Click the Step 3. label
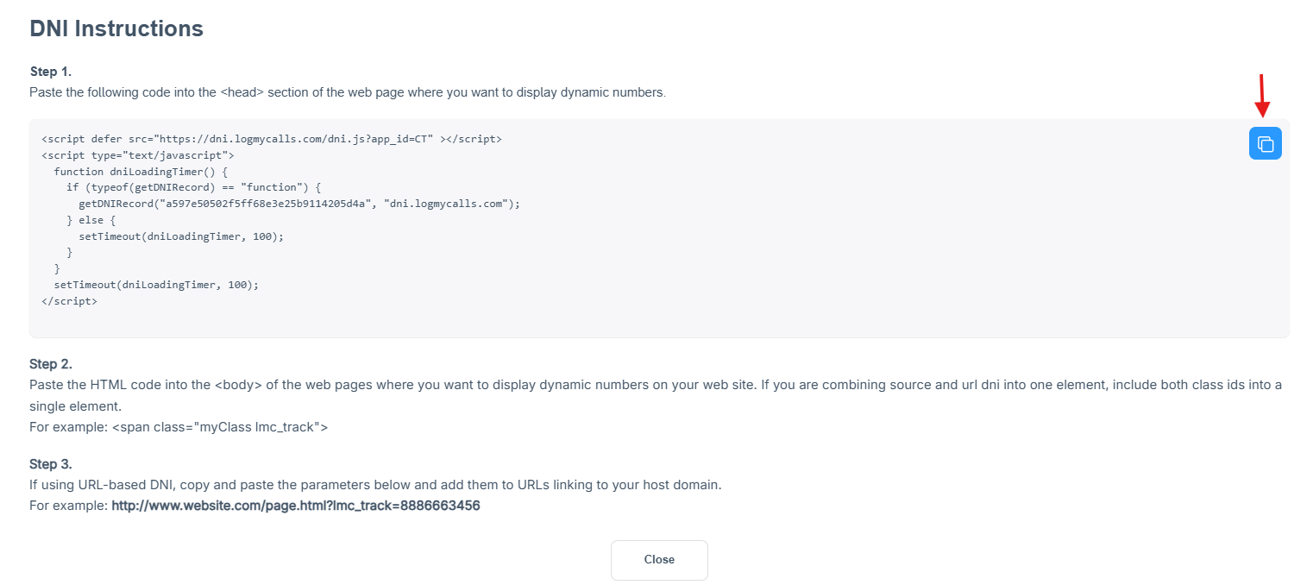Screen dimensions: 1313x585 (x=51, y=464)
